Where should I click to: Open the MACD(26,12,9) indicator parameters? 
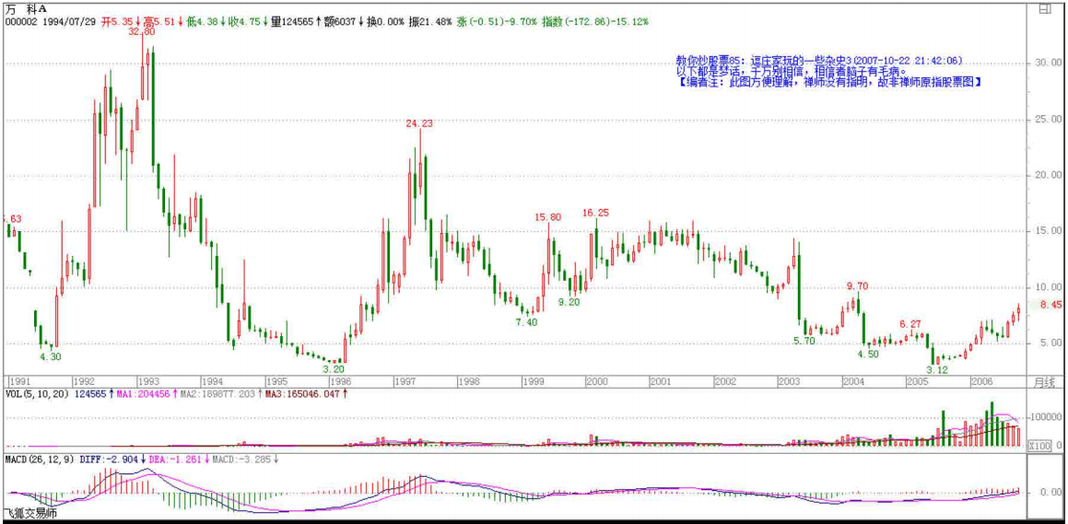[x=38, y=458]
